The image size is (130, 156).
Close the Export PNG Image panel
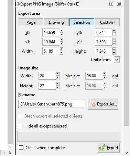point(119,4)
